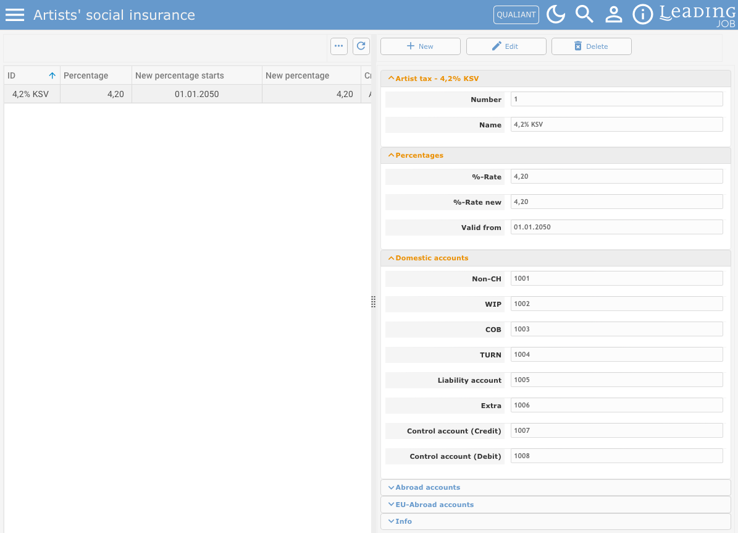Click the COB account field
The height and width of the screenshot is (533, 738).
[x=616, y=330]
